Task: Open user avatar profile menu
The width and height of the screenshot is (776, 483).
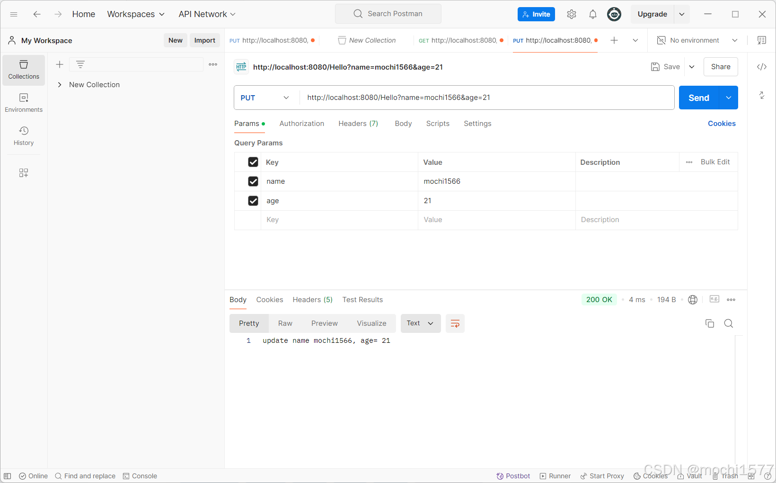Action: click(x=614, y=14)
